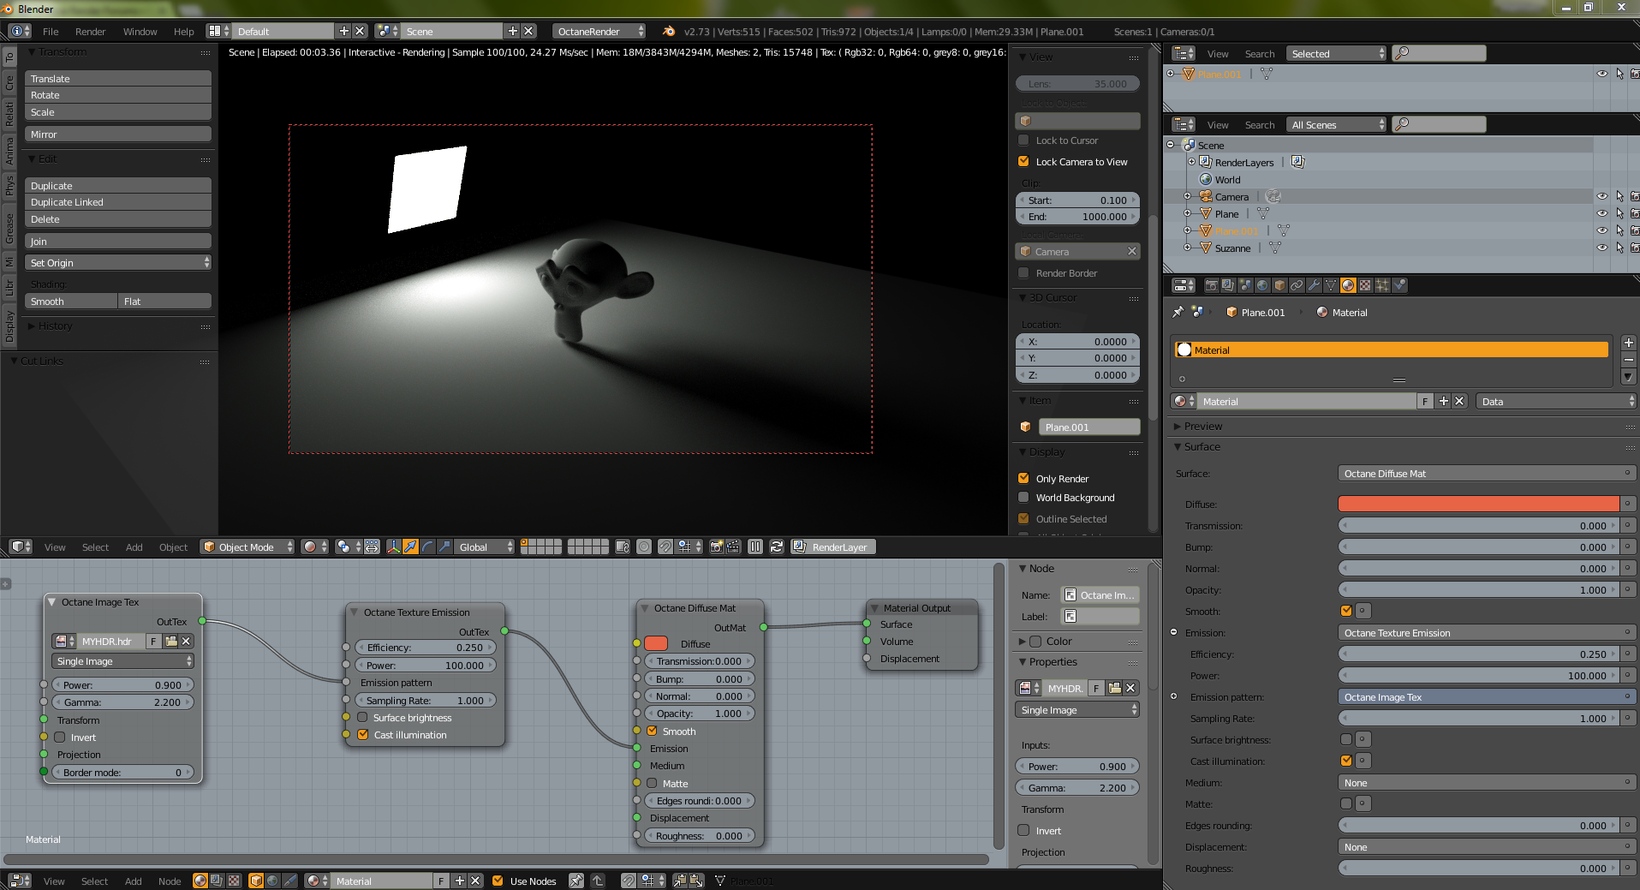Click the pin icon beside Plane.001 breadcrumb
1640x890 pixels.
[1178, 312]
